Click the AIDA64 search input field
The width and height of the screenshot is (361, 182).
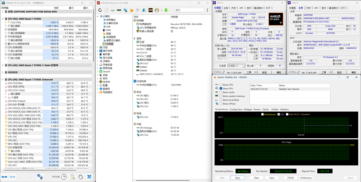(189, 10)
